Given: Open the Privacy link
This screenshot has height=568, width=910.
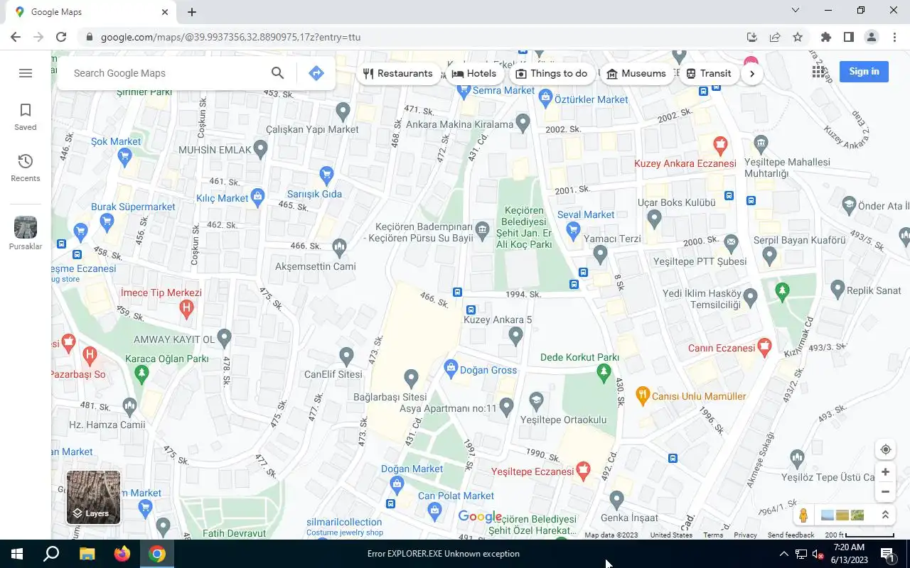Looking at the screenshot, I should [745, 535].
